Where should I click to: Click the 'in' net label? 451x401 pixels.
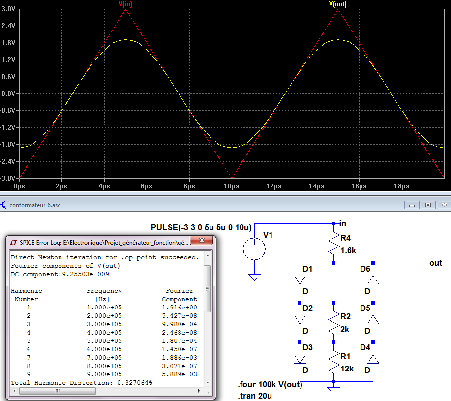(x=342, y=223)
